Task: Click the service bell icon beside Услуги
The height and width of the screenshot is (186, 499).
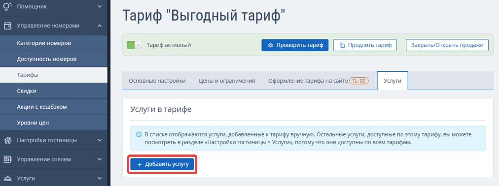Action: (7, 179)
